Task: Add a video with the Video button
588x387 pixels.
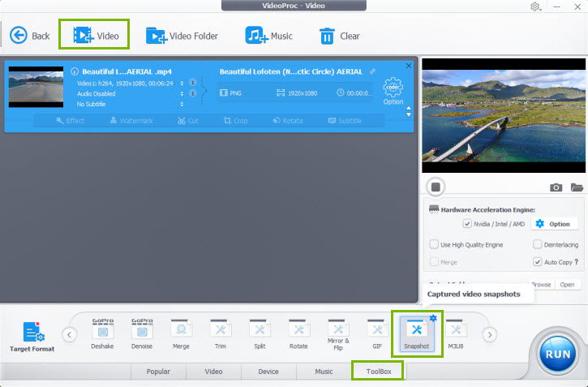Action: [x=96, y=36]
